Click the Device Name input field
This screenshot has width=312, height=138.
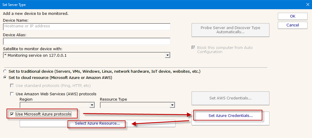(x=87, y=26)
